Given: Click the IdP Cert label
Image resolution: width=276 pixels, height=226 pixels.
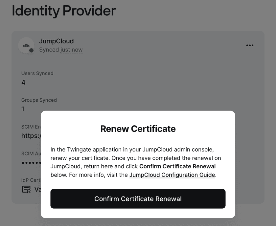Looking at the screenshot, I should pos(31,180).
